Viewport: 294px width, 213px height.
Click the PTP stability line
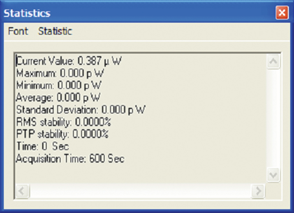[62, 133]
